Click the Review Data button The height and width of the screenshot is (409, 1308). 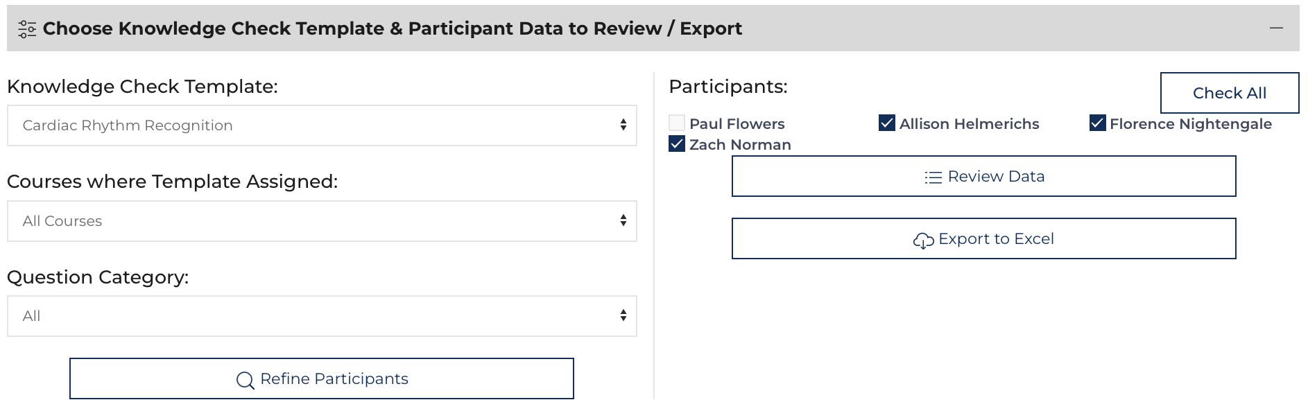(x=983, y=176)
